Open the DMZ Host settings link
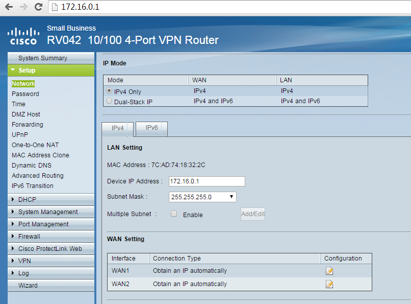This screenshot has height=304, width=411. tap(26, 114)
